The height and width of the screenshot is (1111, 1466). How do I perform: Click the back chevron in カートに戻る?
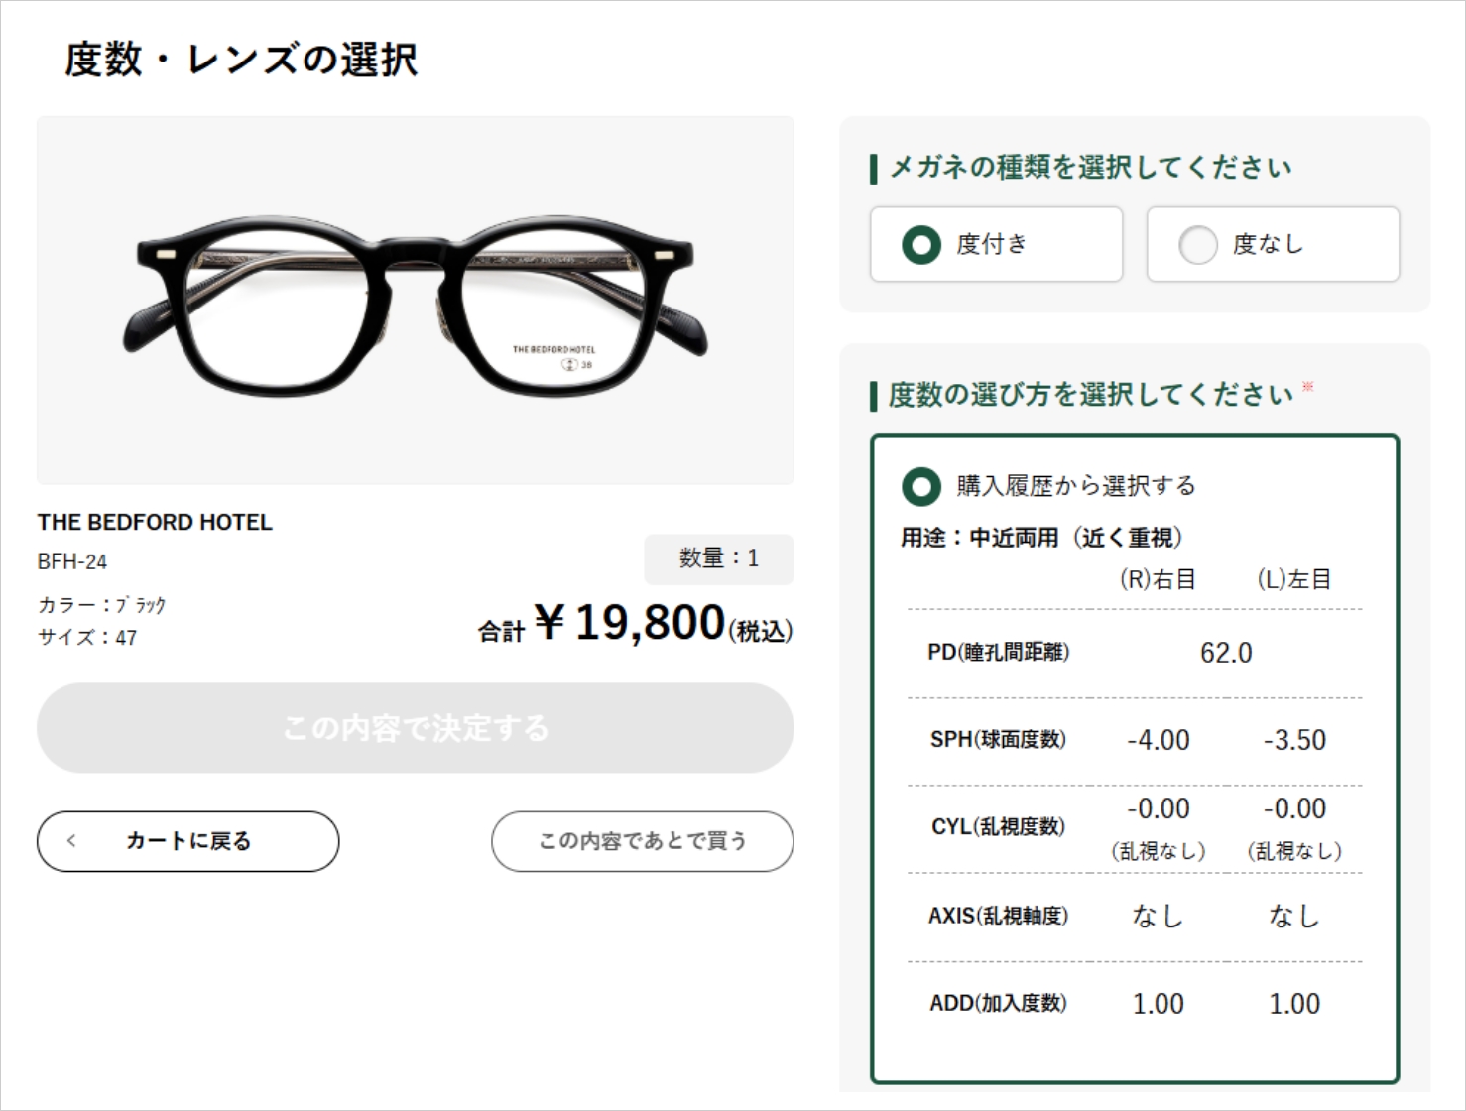(x=71, y=841)
